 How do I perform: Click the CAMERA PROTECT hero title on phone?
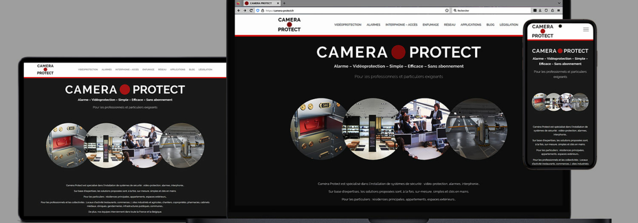coord(560,51)
